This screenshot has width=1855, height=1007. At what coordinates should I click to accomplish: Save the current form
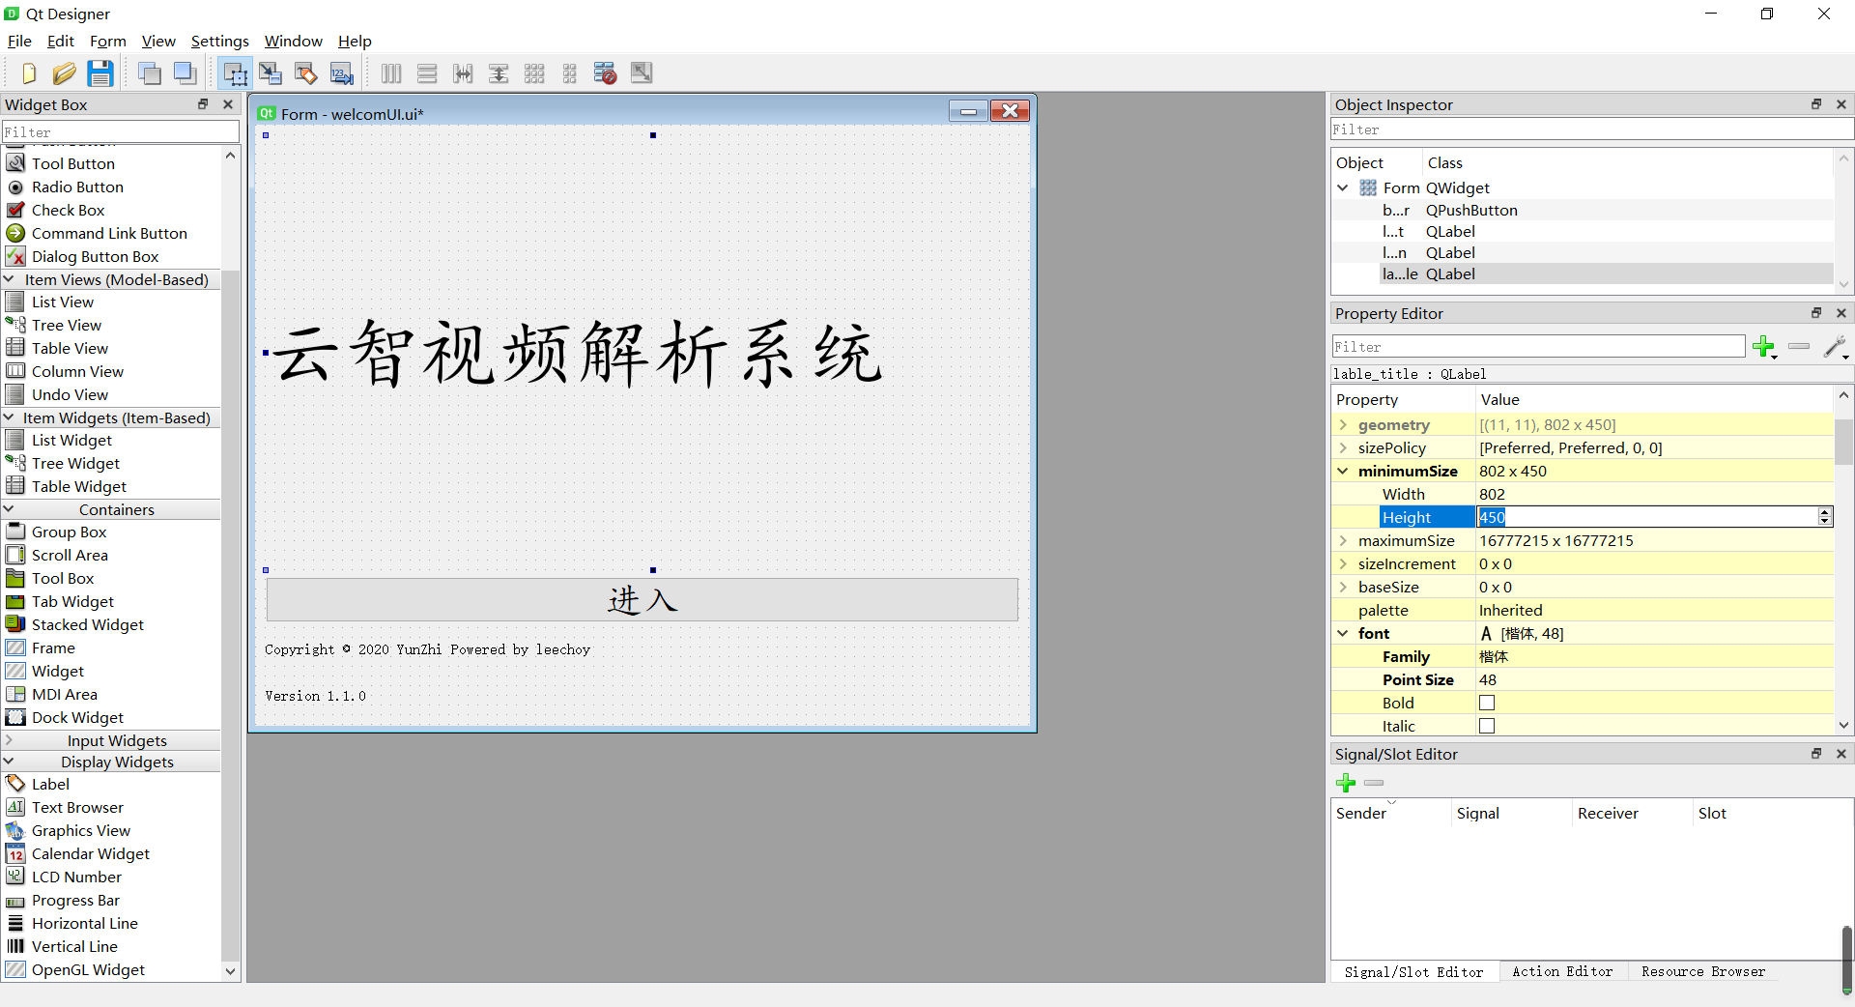[100, 72]
